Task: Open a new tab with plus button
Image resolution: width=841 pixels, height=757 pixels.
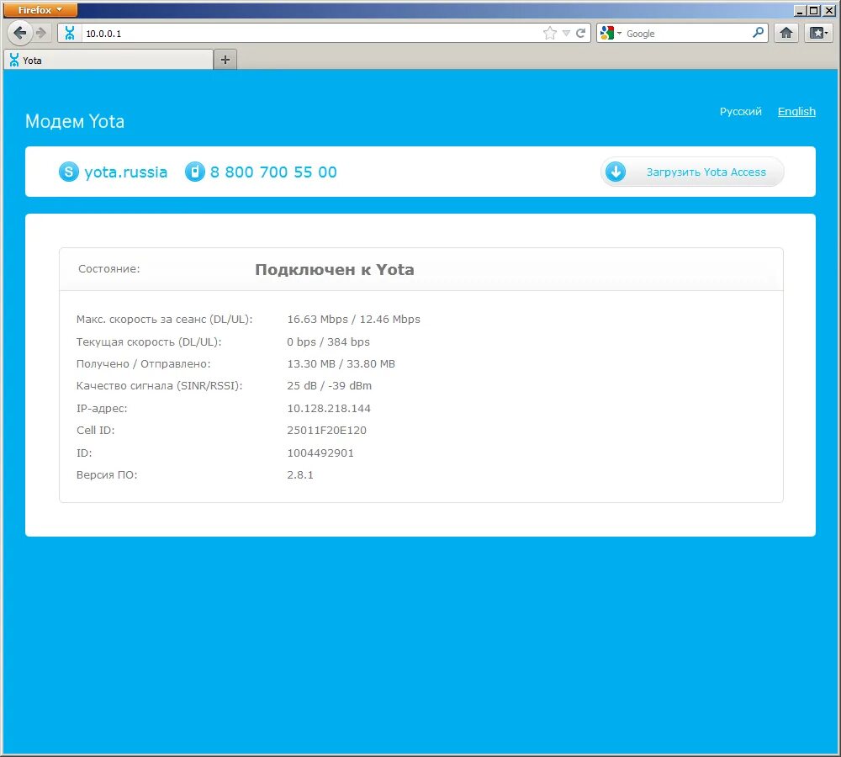Action: (x=225, y=60)
